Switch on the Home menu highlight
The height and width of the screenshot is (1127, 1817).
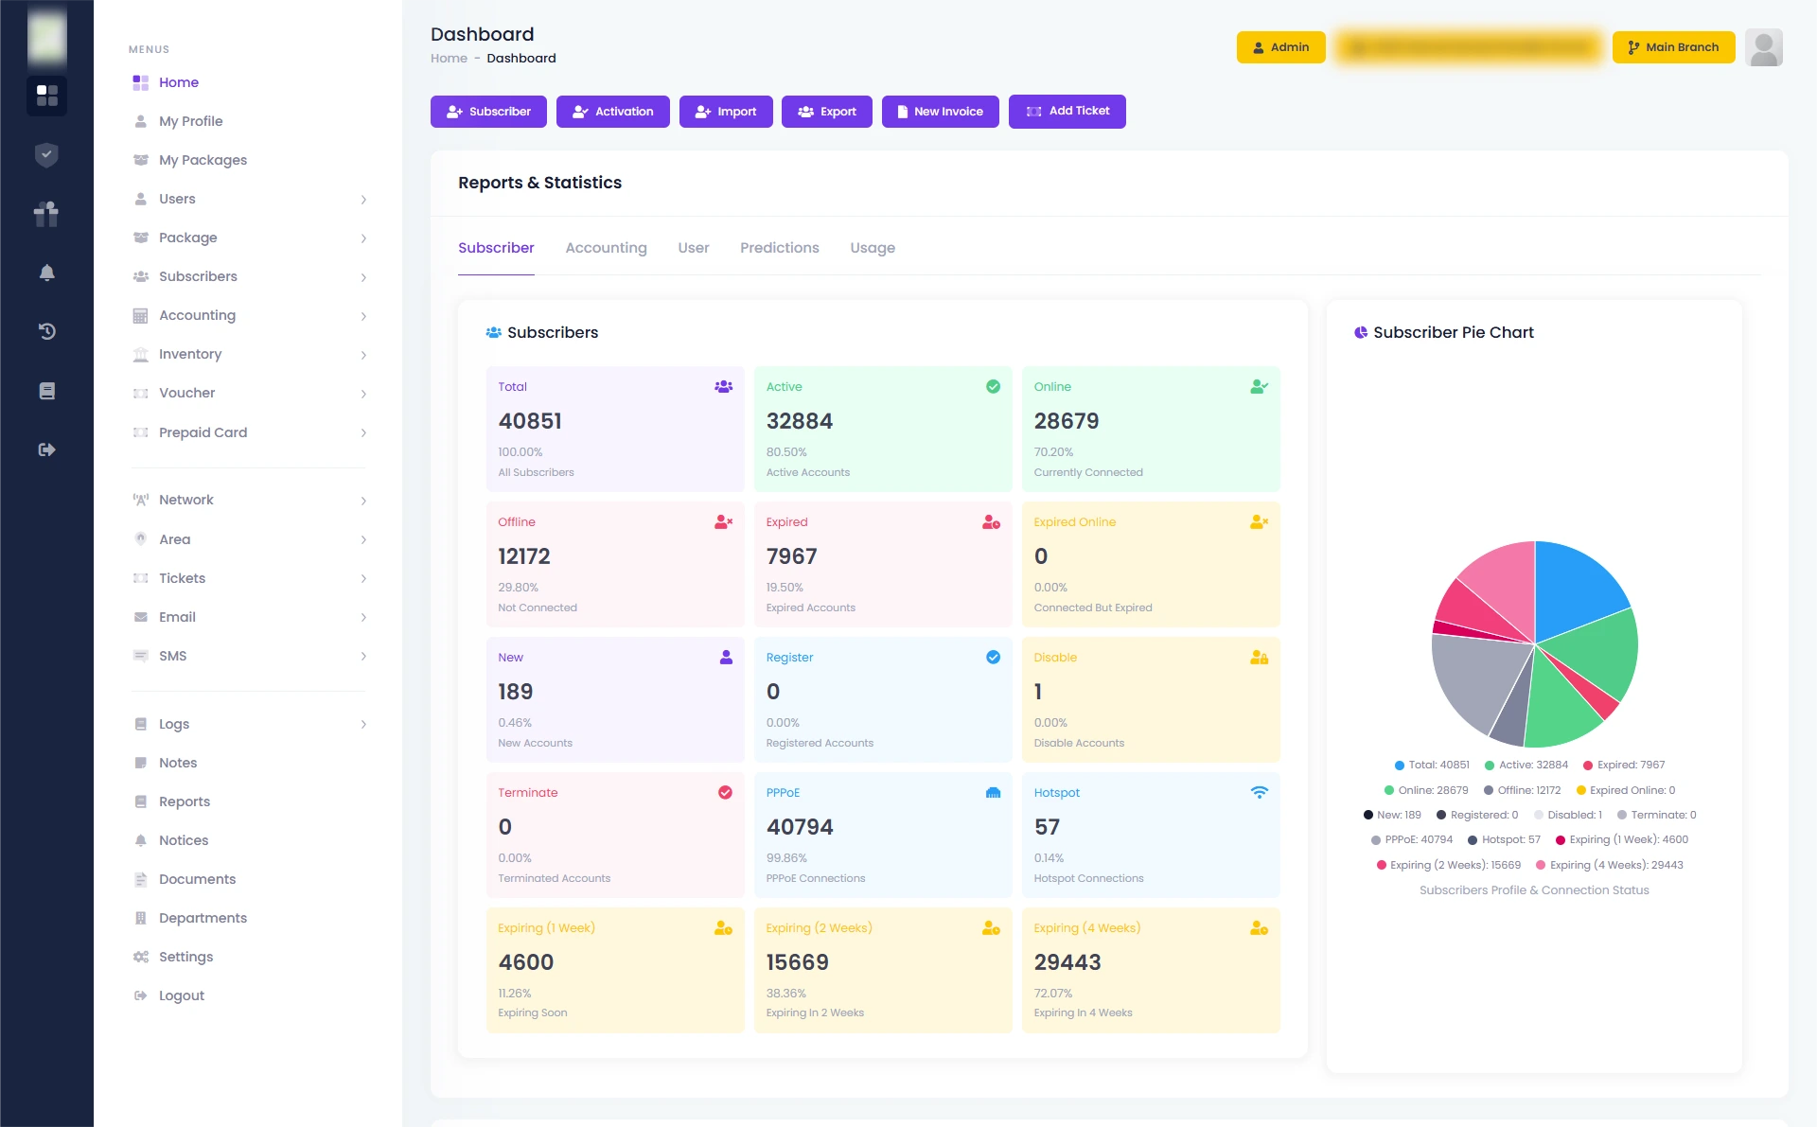coord(177,82)
